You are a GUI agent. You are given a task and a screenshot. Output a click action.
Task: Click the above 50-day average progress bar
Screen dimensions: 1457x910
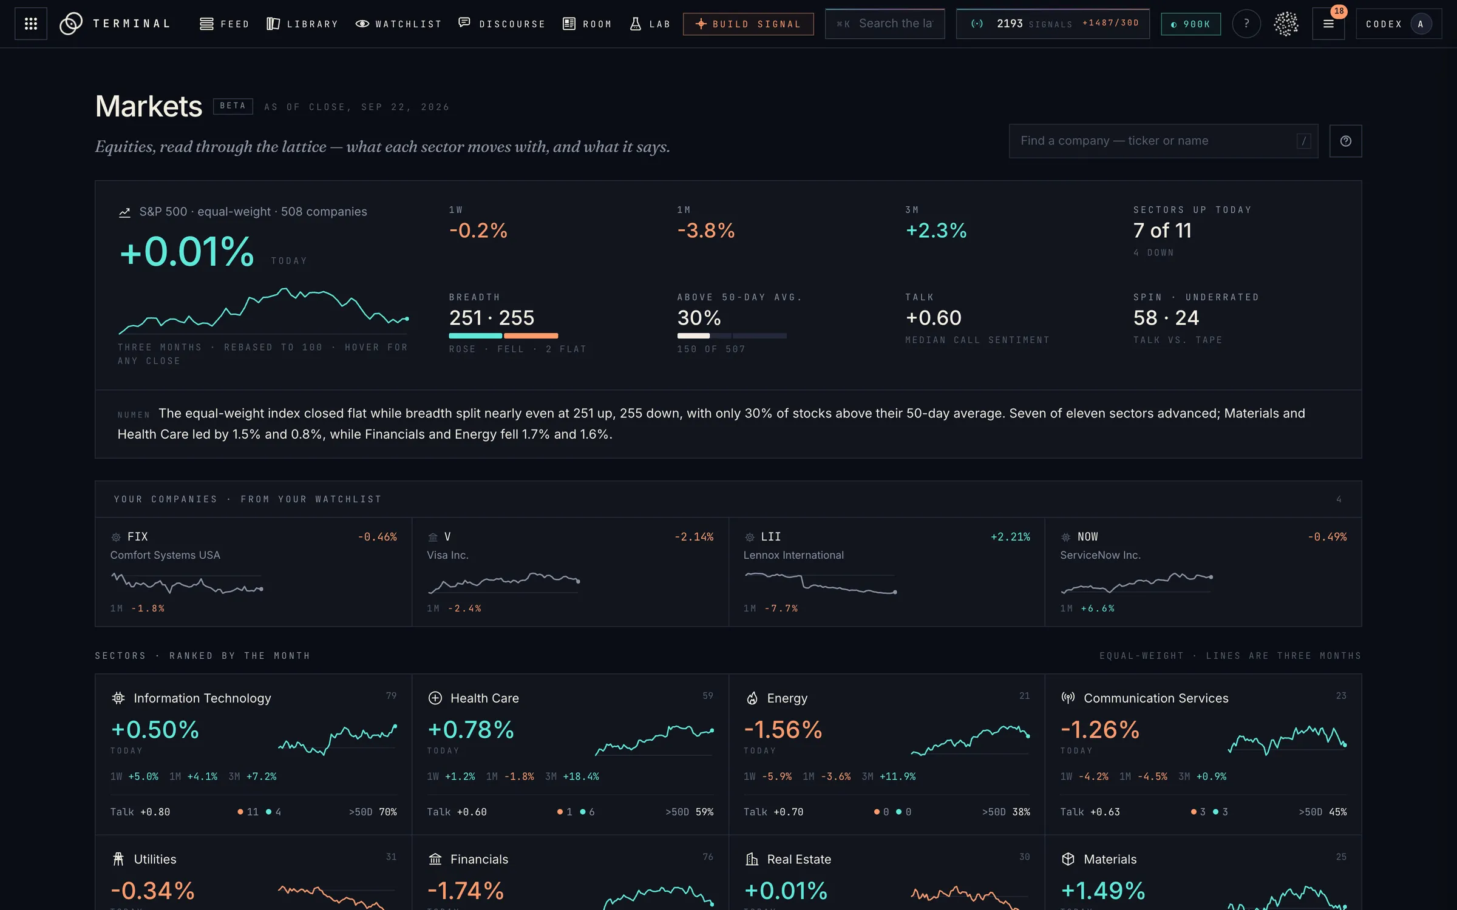coord(732,335)
